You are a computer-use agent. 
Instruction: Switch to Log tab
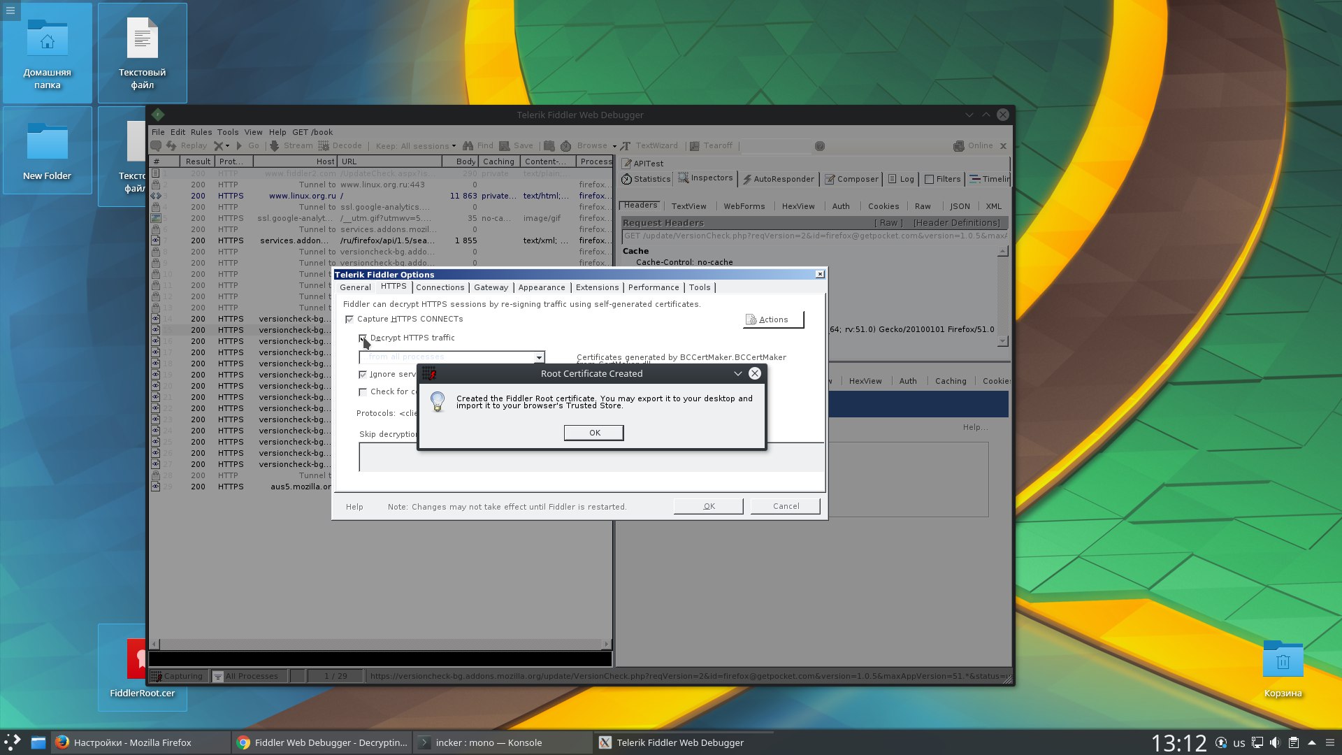click(901, 179)
